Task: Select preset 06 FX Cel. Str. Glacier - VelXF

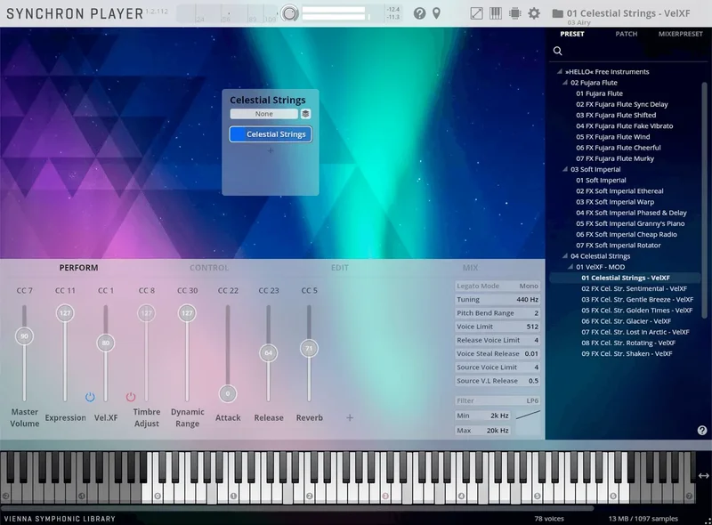Action: (x=626, y=321)
